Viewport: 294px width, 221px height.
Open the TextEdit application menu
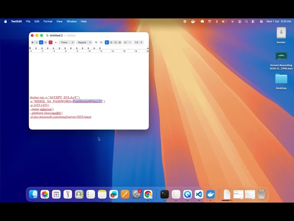pos(17,22)
